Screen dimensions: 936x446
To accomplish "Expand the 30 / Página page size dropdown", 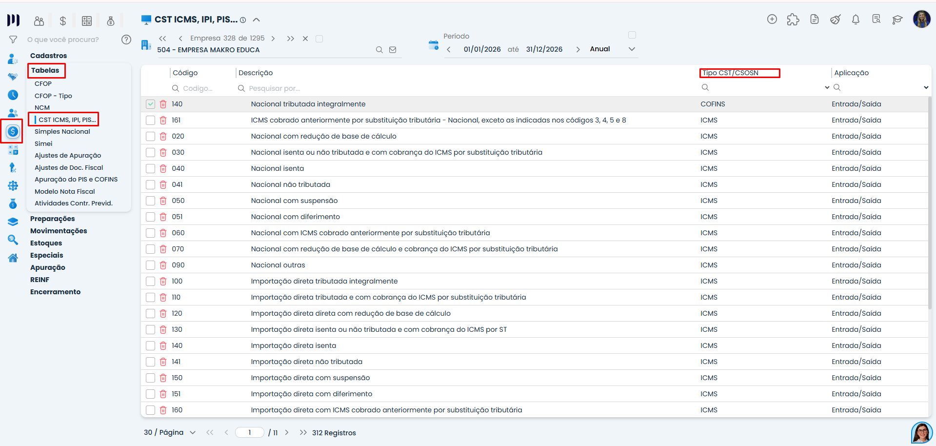I will tap(192, 432).
